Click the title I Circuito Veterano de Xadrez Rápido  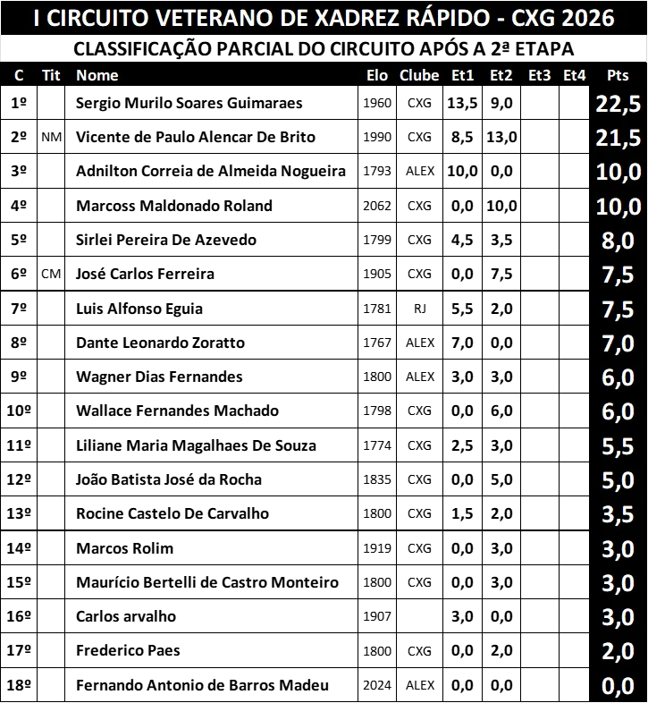324,19
